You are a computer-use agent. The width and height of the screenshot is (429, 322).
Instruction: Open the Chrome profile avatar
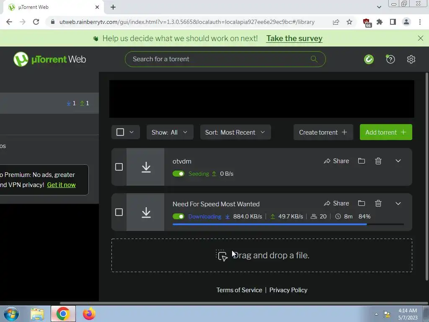click(406, 22)
